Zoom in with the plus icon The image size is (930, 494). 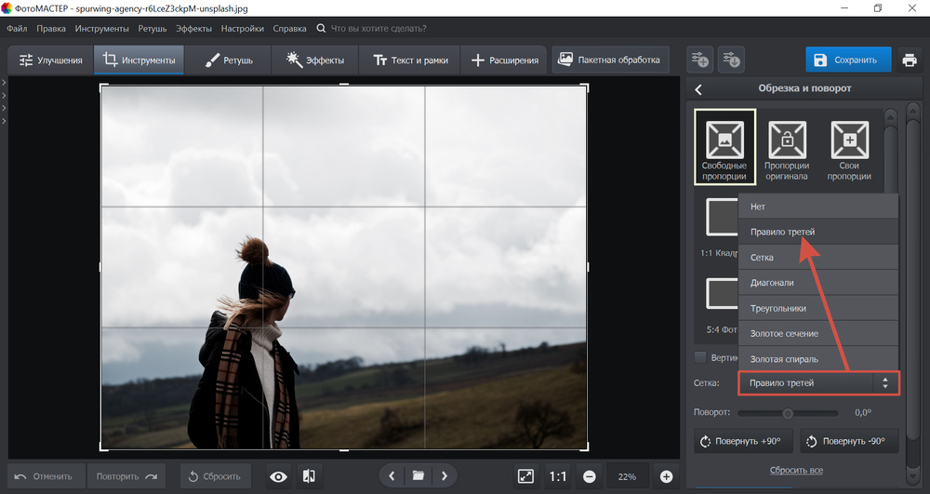[x=666, y=476]
